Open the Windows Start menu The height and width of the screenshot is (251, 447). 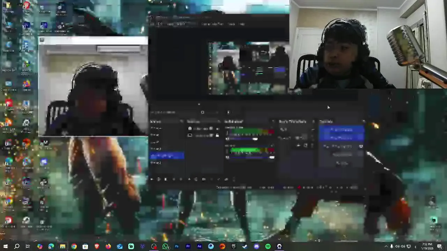click(x=5, y=246)
